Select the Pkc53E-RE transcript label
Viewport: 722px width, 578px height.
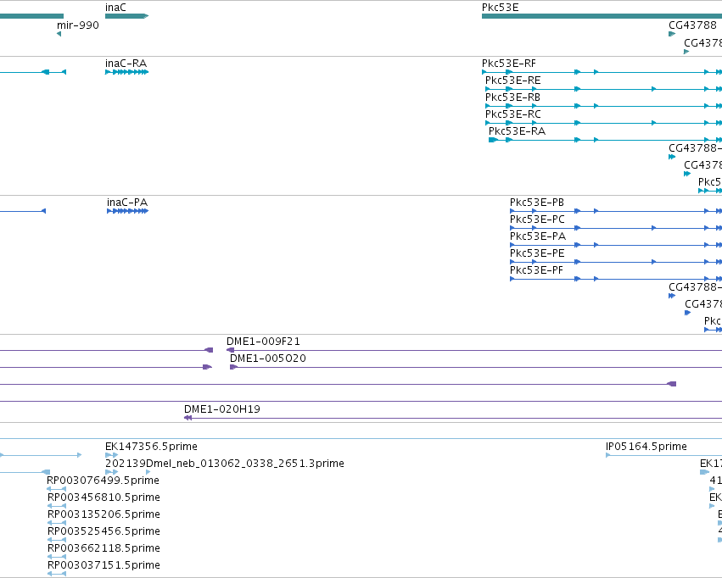512,81
